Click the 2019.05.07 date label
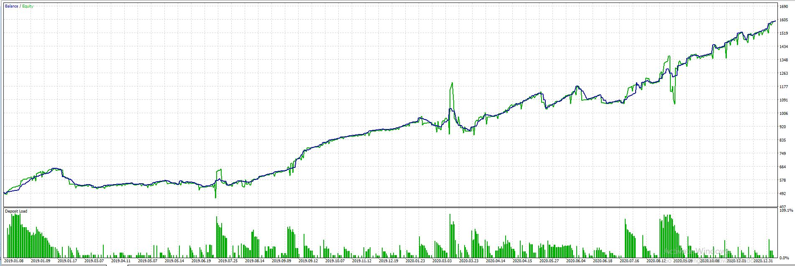Screen dimensions: 795x266 [147, 261]
